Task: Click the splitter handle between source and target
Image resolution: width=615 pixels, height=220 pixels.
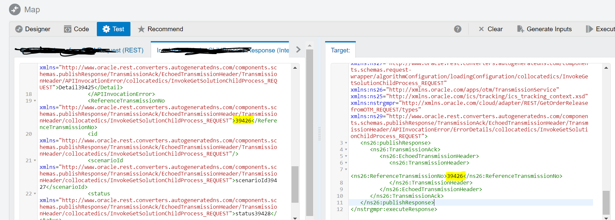Action: coord(319,133)
